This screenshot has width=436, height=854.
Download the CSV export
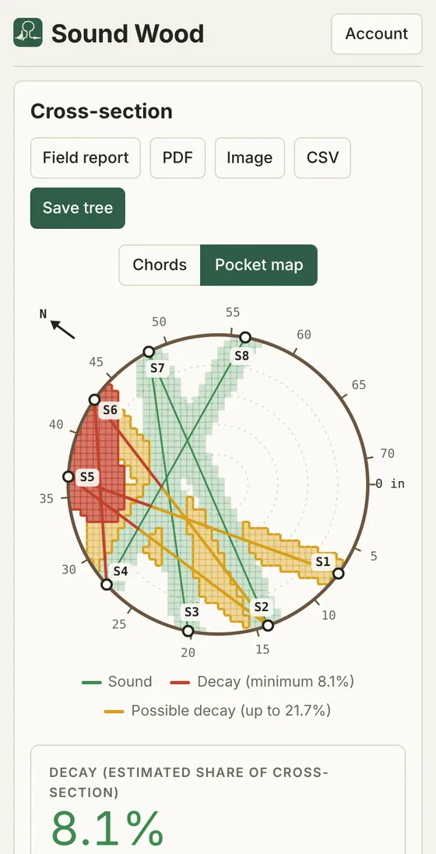(322, 158)
